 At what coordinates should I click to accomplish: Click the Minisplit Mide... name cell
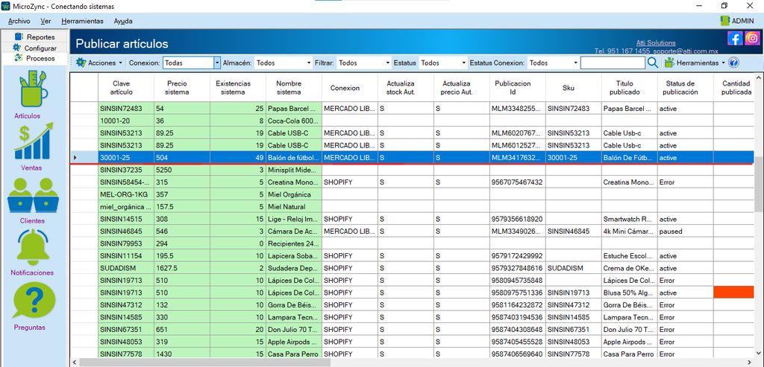(294, 170)
